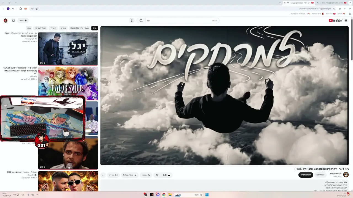Screen dimensions: 353x198
Task: Go back in Chrome navigation
Action: click(x=350, y=9)
